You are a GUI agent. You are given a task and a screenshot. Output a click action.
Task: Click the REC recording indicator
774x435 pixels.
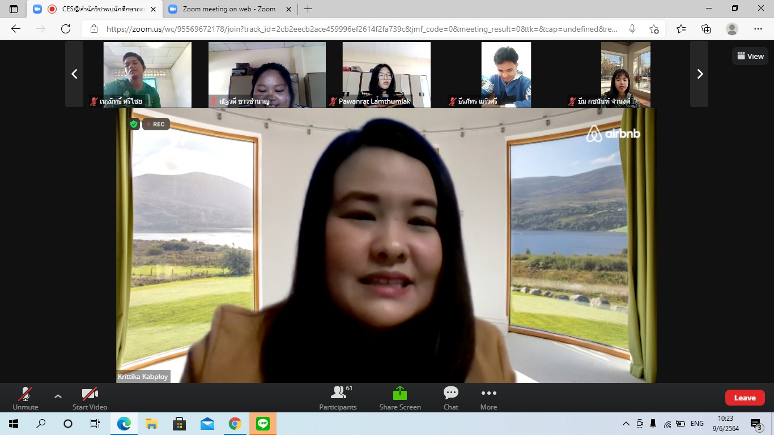pyautogui.click(x=156, y=124)
